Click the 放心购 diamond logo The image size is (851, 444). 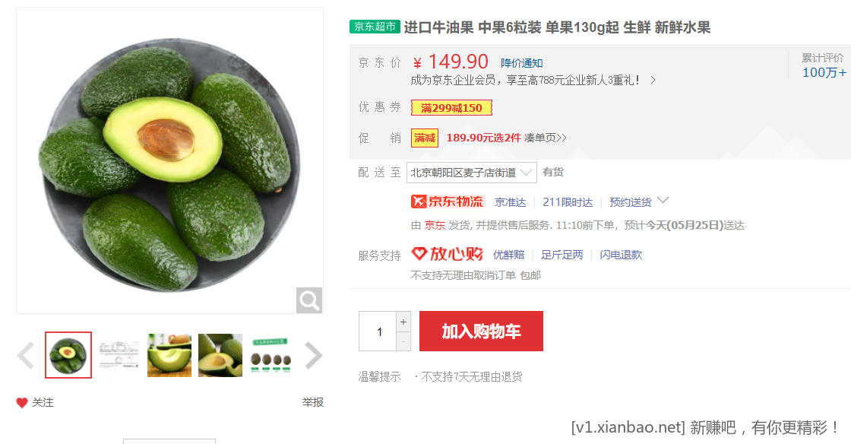tap(448, 254)
